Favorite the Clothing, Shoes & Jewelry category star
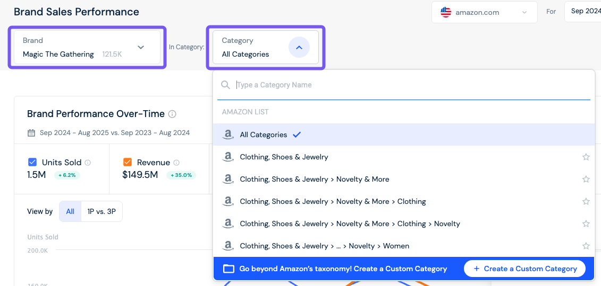 coord(586,157)
